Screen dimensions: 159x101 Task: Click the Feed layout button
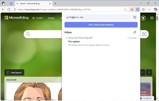coord(14,73)
